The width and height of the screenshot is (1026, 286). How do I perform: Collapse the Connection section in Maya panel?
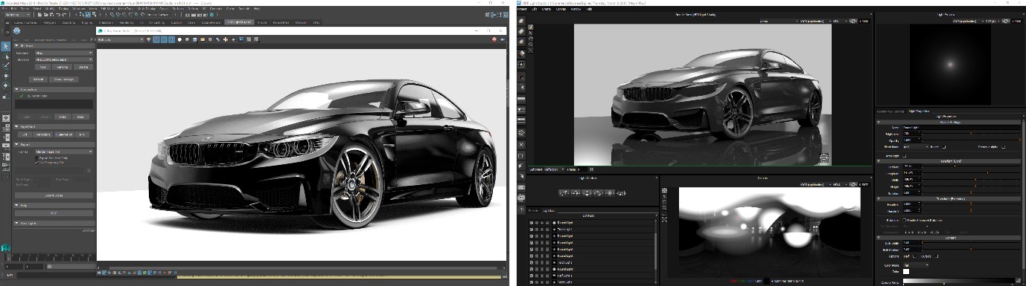pos(17,90)
